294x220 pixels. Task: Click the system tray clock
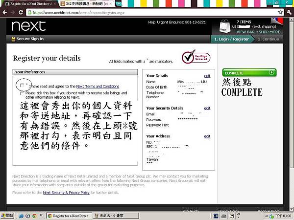pos(283,216)
